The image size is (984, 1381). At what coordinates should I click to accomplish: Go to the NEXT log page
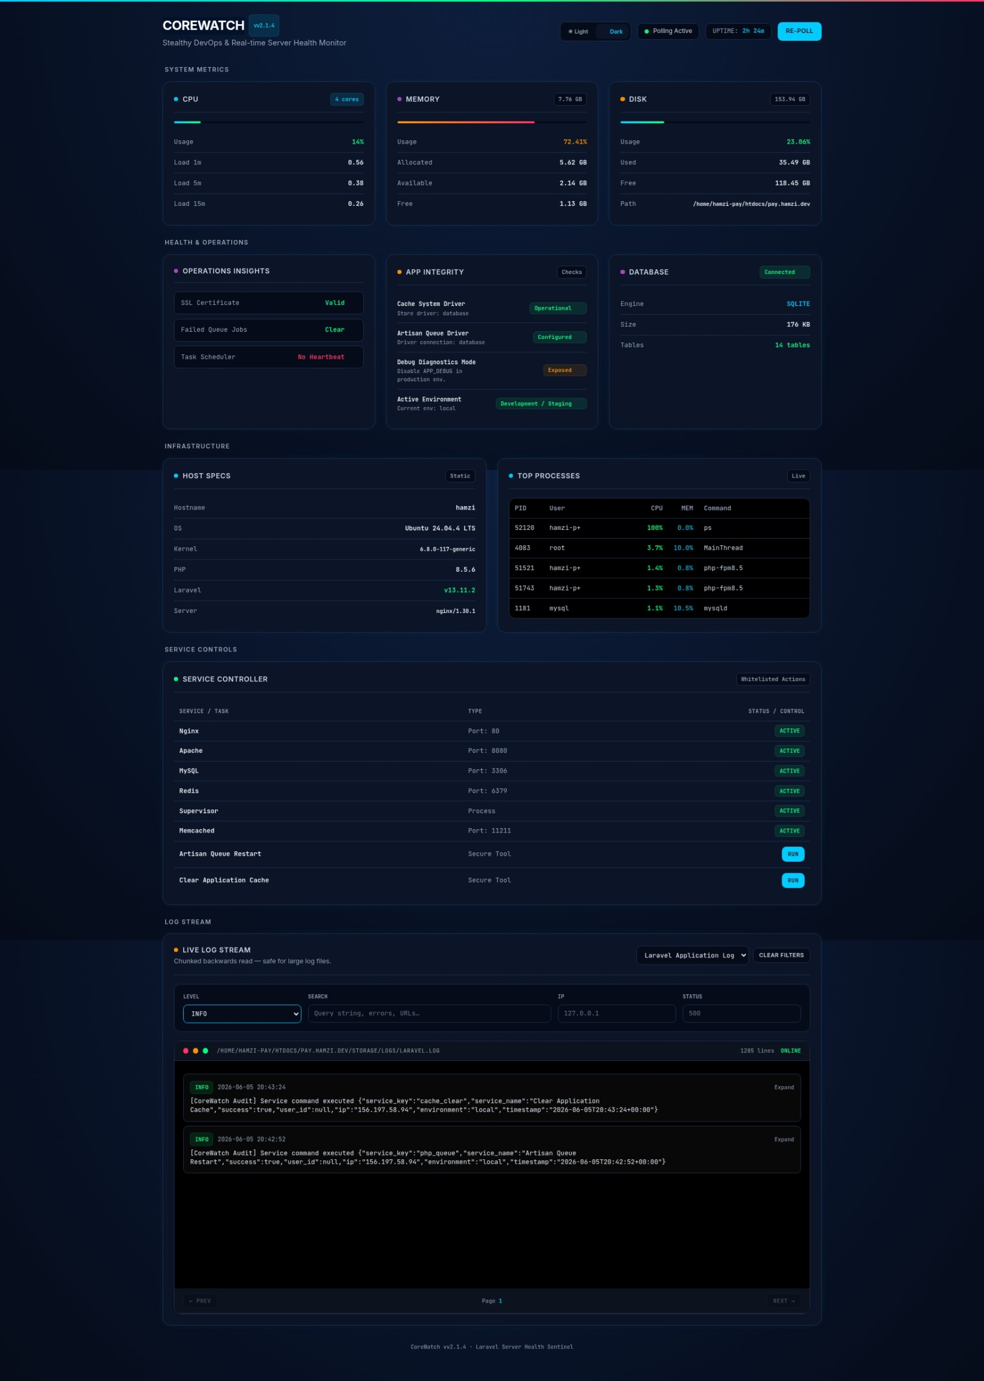pyautogui.click(x=784, y=1301)
